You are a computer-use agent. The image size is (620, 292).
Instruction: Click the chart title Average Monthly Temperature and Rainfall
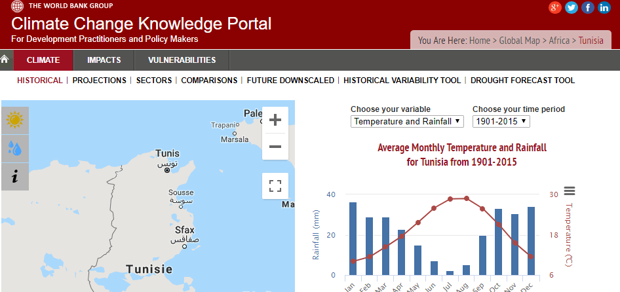coord(462,148)
